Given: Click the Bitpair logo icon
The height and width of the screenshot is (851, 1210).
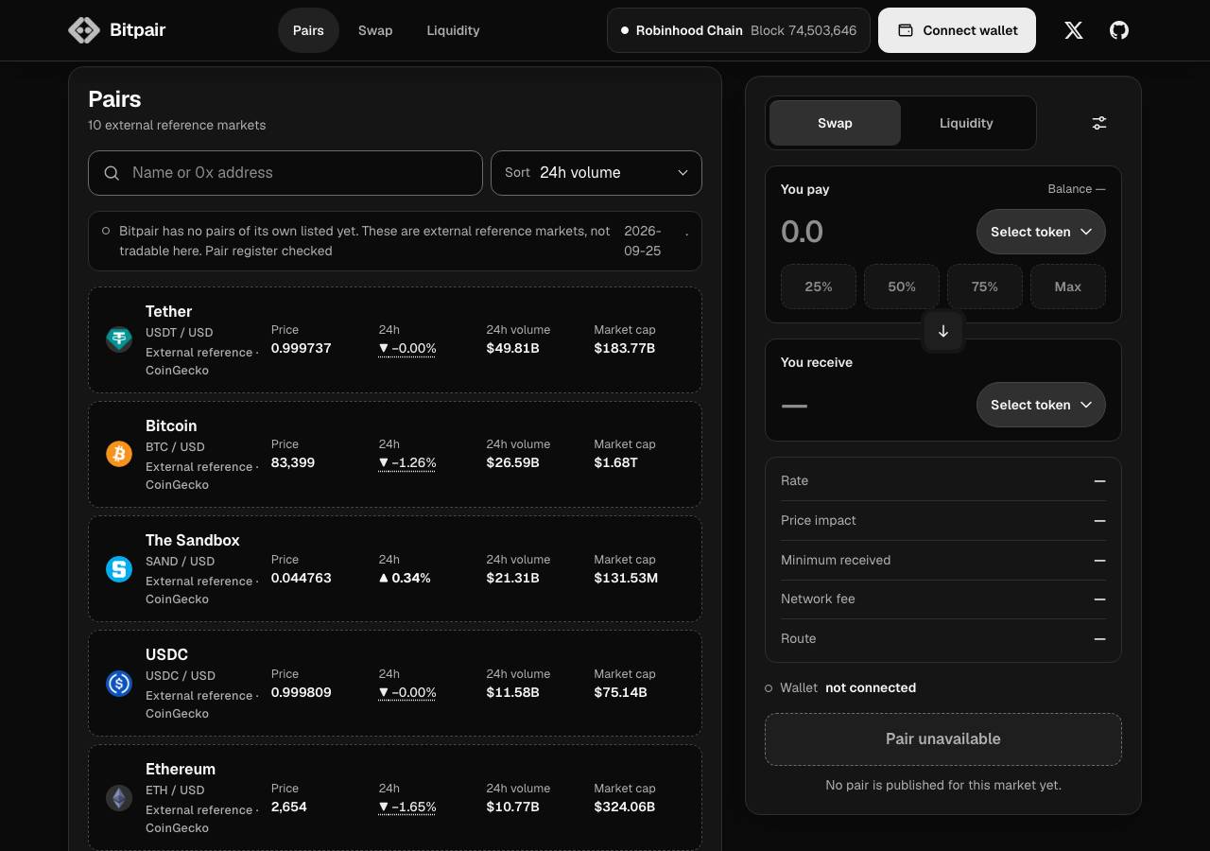Looking at the screenshot, I should (84, 30).
